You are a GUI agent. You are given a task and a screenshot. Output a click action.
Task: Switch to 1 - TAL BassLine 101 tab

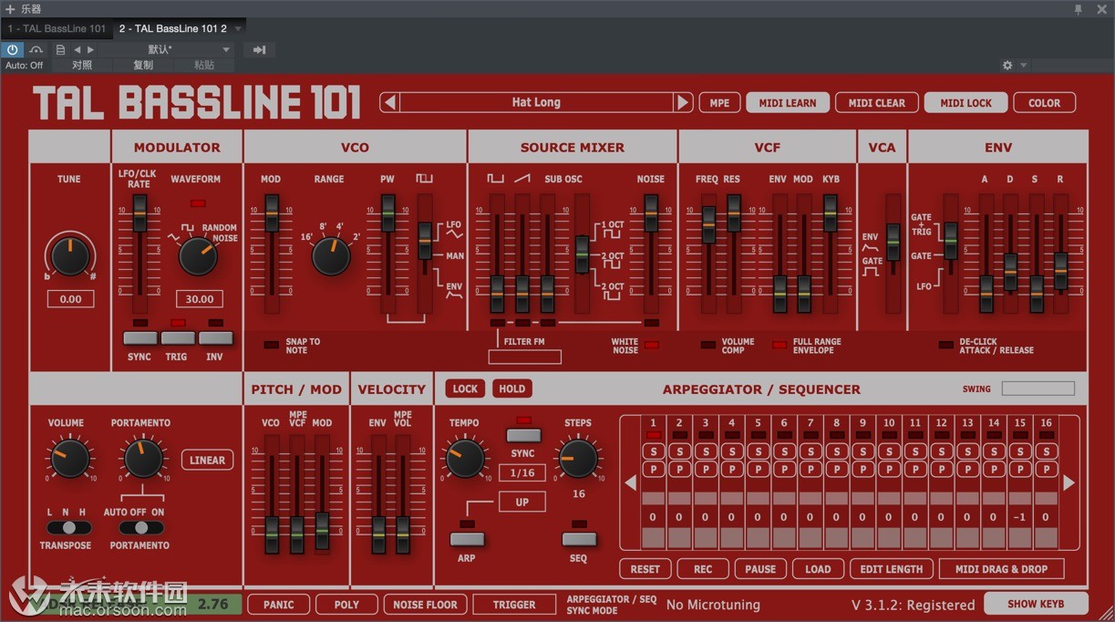57,28
